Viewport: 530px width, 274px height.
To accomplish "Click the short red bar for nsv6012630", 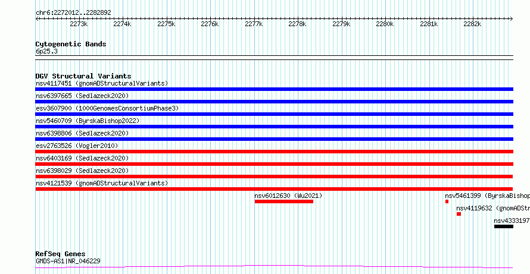I will coord(284,201).
